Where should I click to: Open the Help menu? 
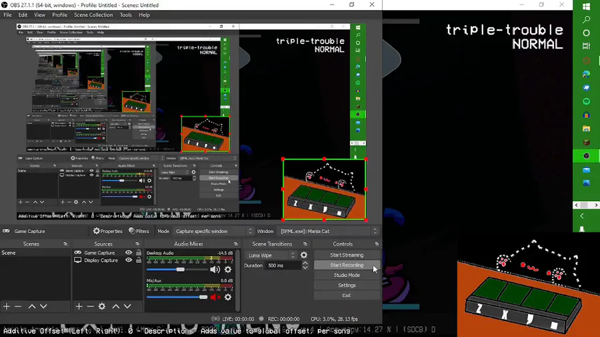tap(144, 15)
